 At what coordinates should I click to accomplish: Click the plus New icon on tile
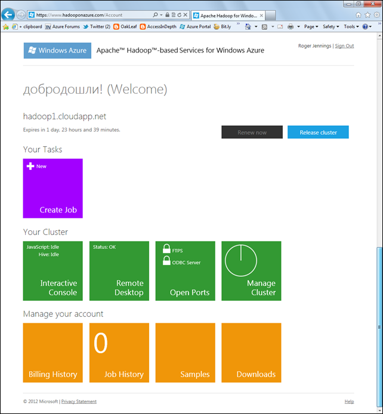pos(30,166)
